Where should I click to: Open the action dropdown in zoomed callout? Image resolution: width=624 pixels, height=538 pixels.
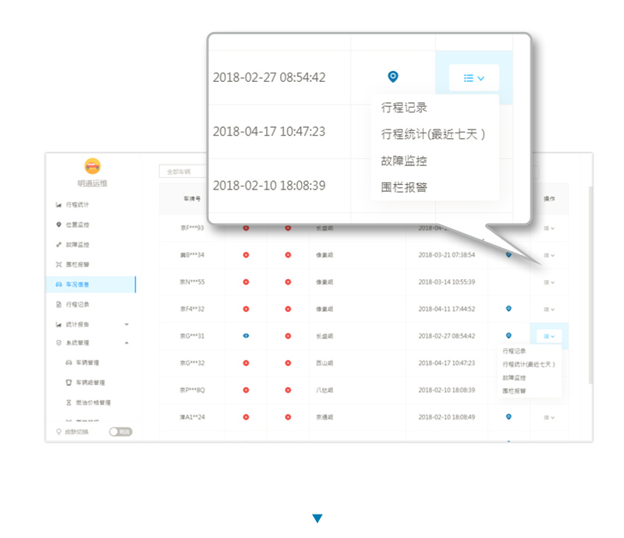pyautogui.click(x=474, y=78)
